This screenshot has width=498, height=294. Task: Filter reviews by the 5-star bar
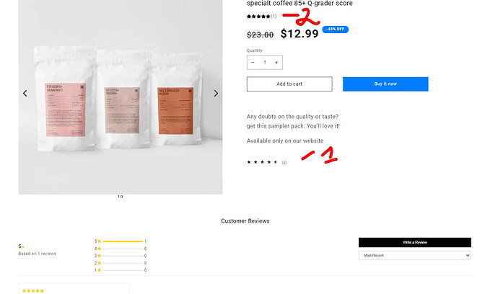click(121, 241)
